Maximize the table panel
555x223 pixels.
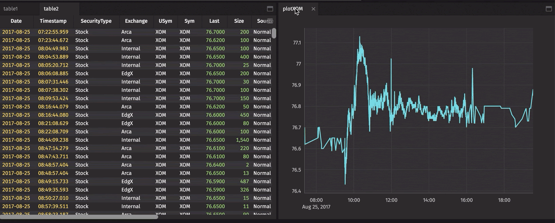tap(270, 9)
